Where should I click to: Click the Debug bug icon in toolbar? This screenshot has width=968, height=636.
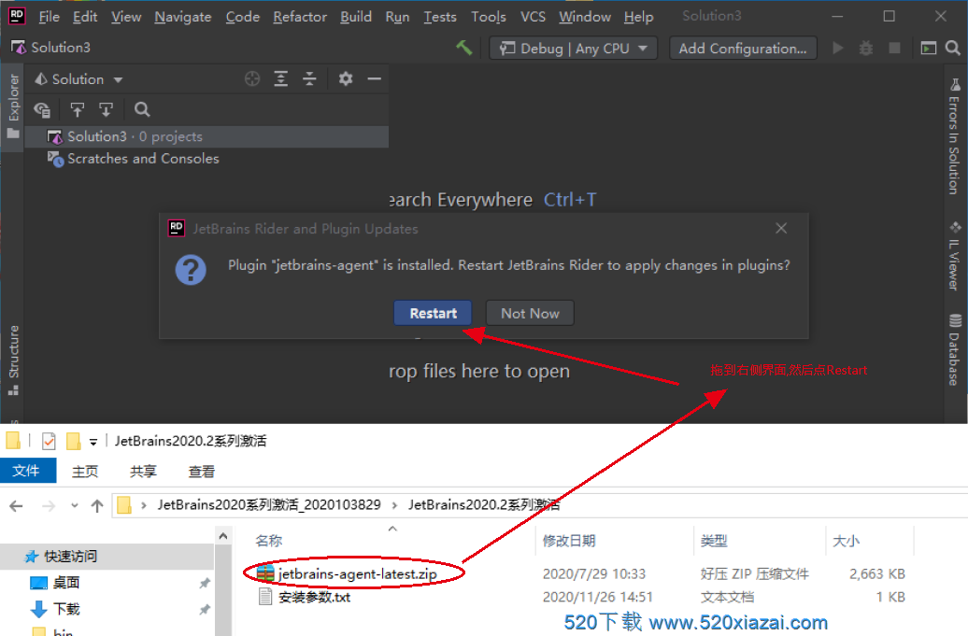point(866,48)
